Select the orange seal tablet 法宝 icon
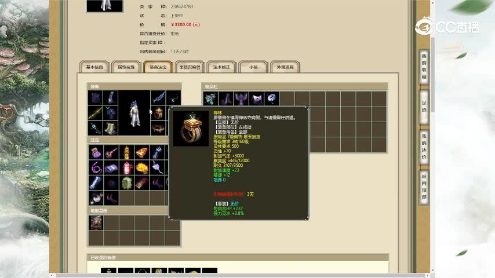The width and height of the screenshot is (495, 278). click(142, 152)
